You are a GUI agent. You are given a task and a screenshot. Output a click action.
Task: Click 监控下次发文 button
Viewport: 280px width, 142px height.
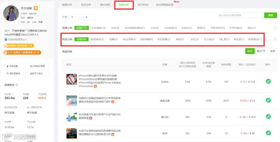pyautogui.click(x=39, y=74)
